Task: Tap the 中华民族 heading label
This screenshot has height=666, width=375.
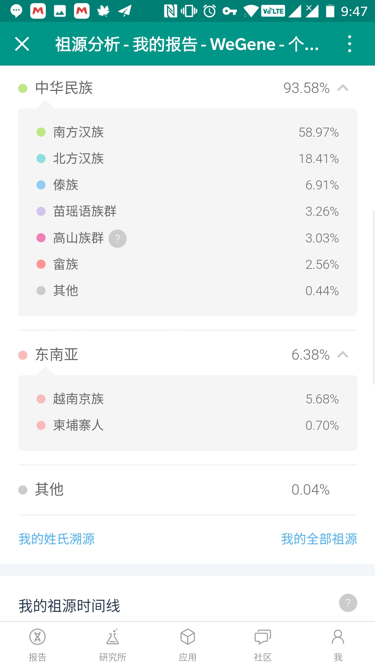Action: coord(64,88)
